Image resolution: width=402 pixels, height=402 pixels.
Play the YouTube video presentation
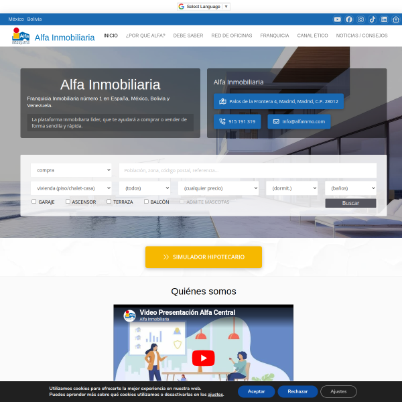[x=203, y=358]
